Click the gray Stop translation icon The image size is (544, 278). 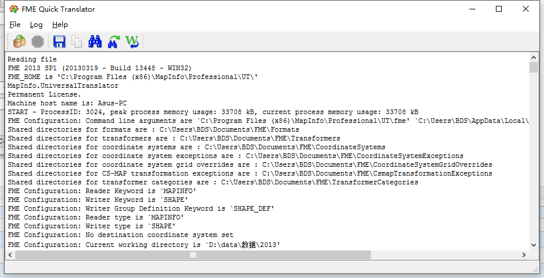tap(38, 42)
